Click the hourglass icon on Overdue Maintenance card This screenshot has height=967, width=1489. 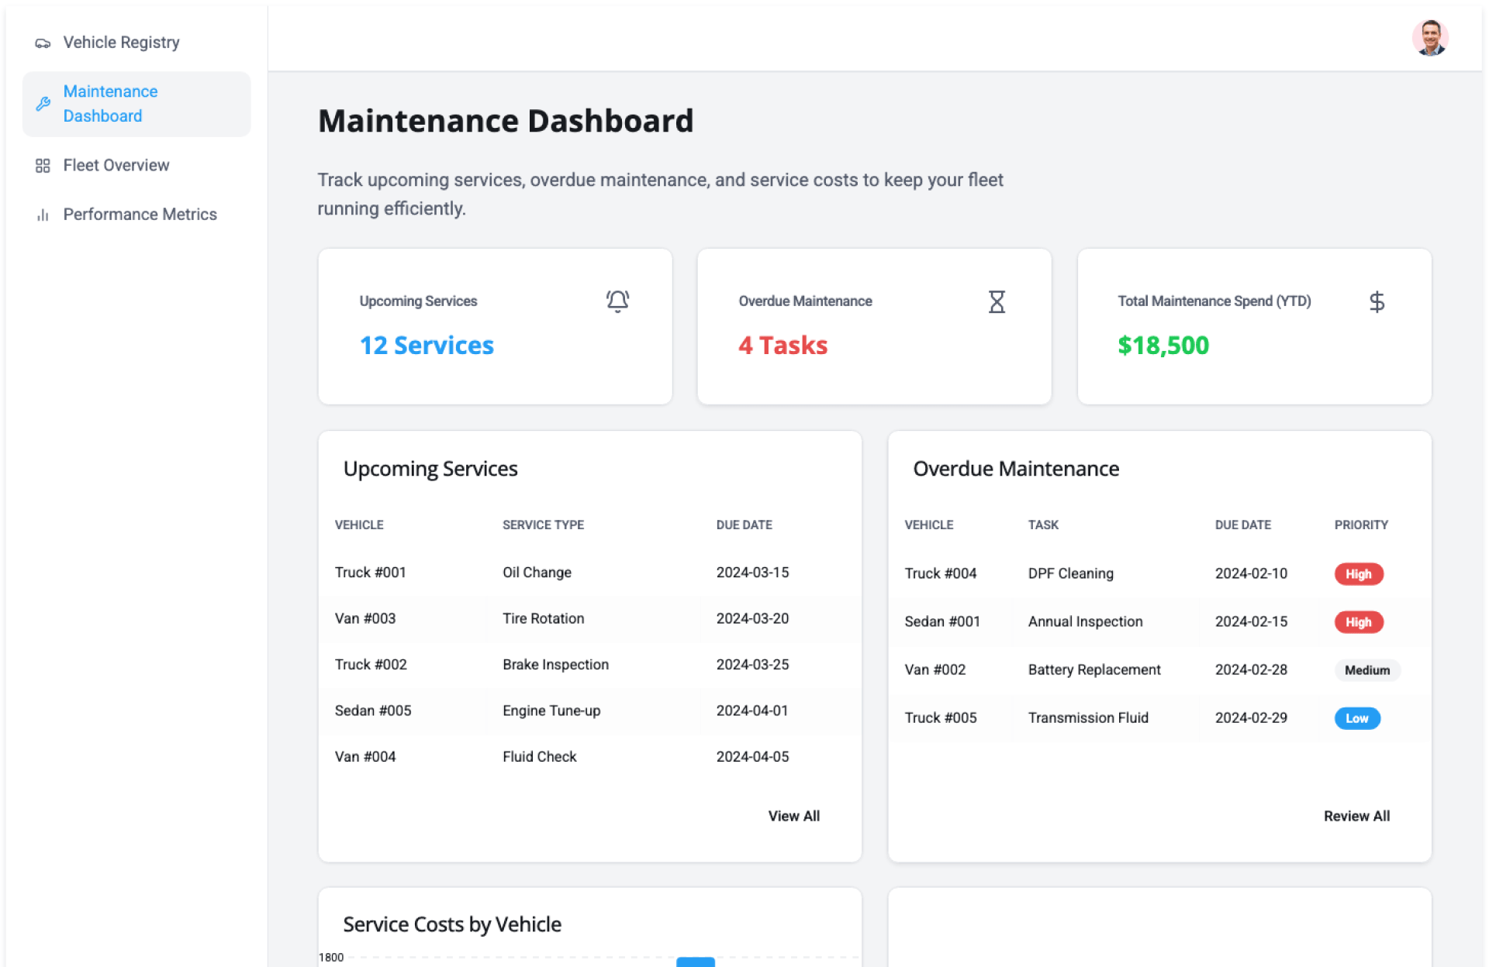tap(997, 301)
